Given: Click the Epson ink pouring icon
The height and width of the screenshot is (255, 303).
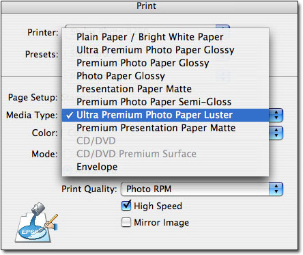Looking at the screenshot, I should tap(36, 222).
